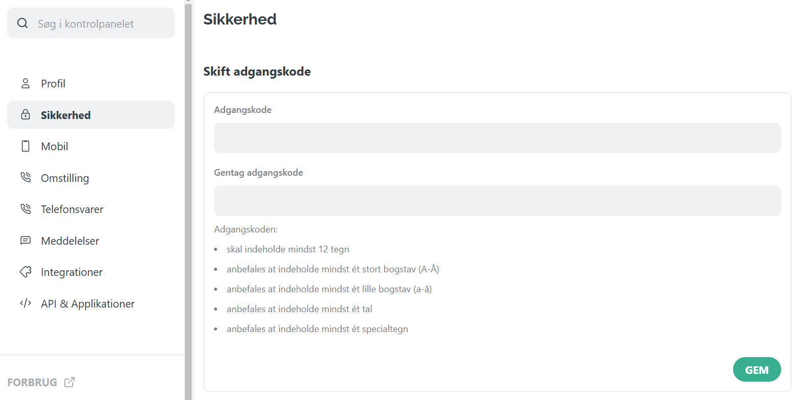Open the Profil settings section
This screenshot has height=400, width=800.
coord(53,83)
